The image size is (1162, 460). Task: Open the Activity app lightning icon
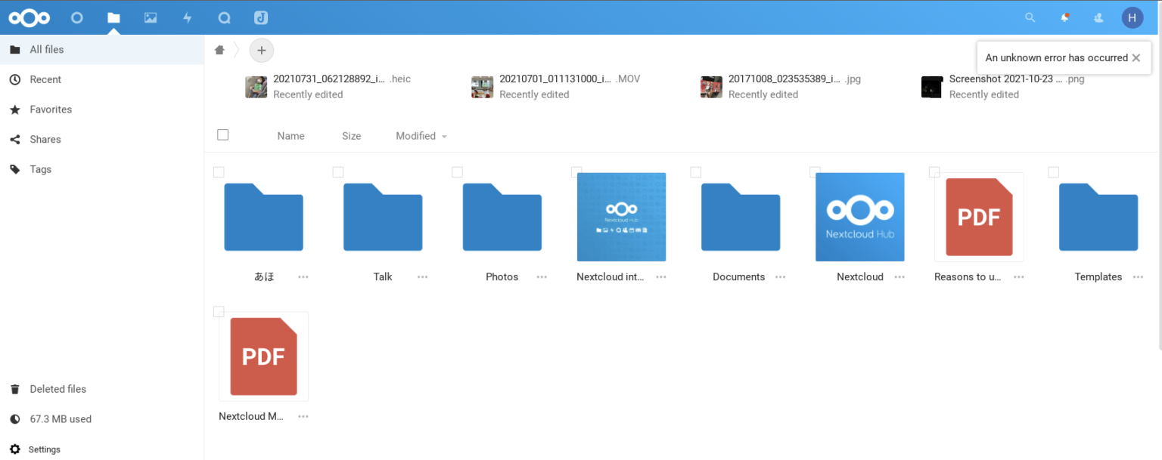click(187, 17)
